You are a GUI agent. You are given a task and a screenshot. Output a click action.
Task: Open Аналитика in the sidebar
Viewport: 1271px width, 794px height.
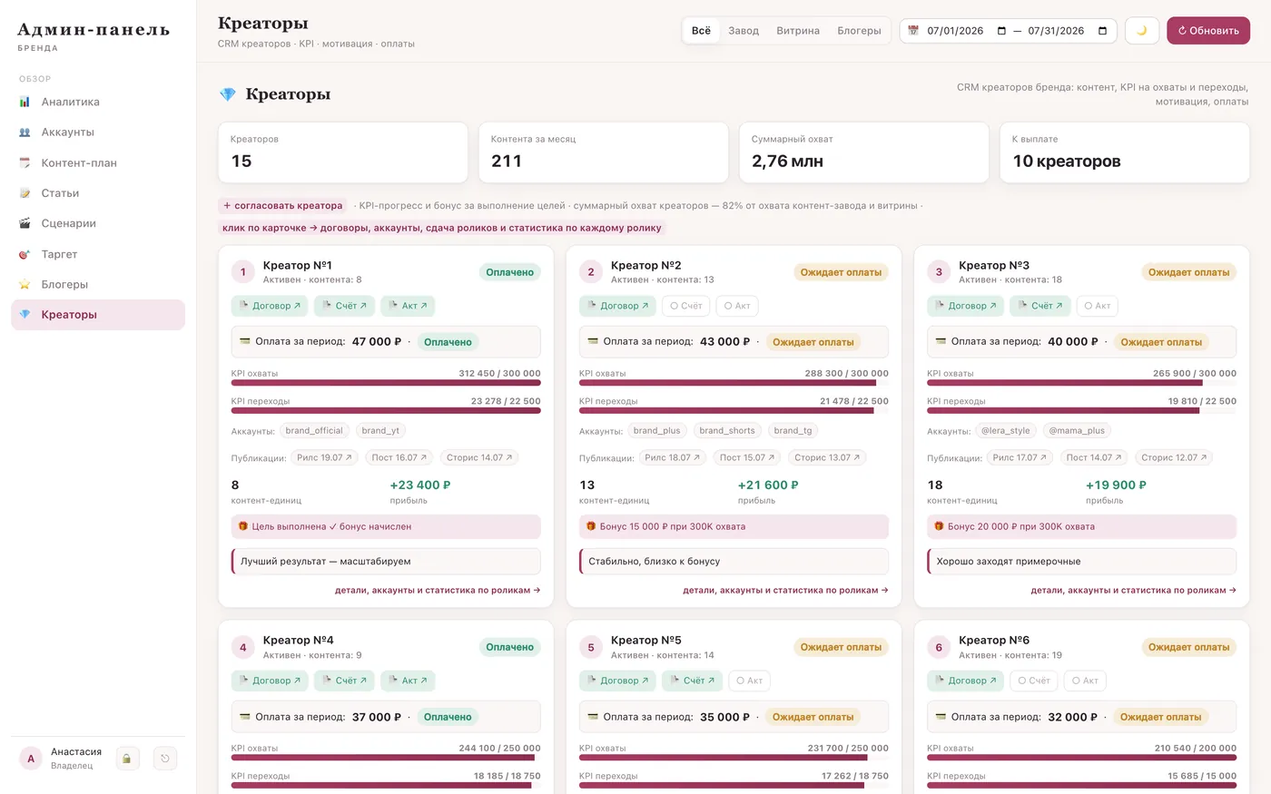tap(98, 102)
